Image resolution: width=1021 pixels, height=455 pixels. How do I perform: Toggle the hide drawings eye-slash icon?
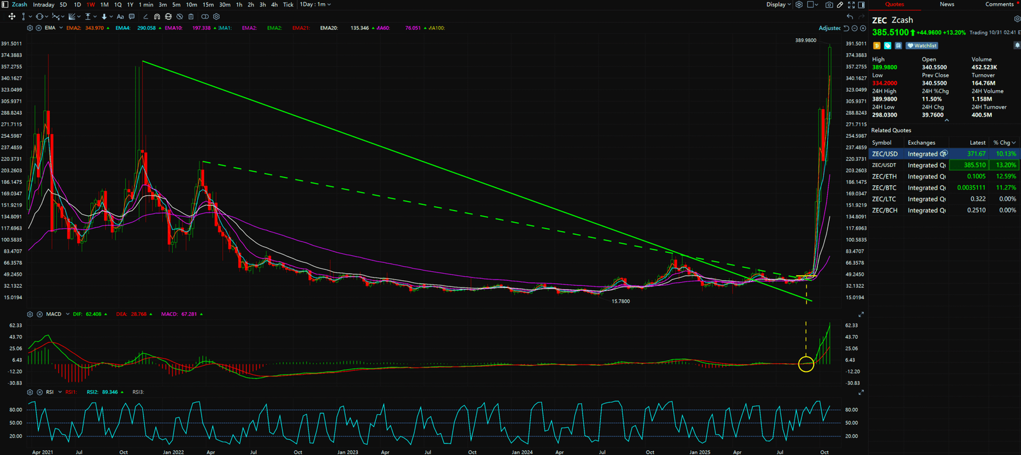point(179,17)
